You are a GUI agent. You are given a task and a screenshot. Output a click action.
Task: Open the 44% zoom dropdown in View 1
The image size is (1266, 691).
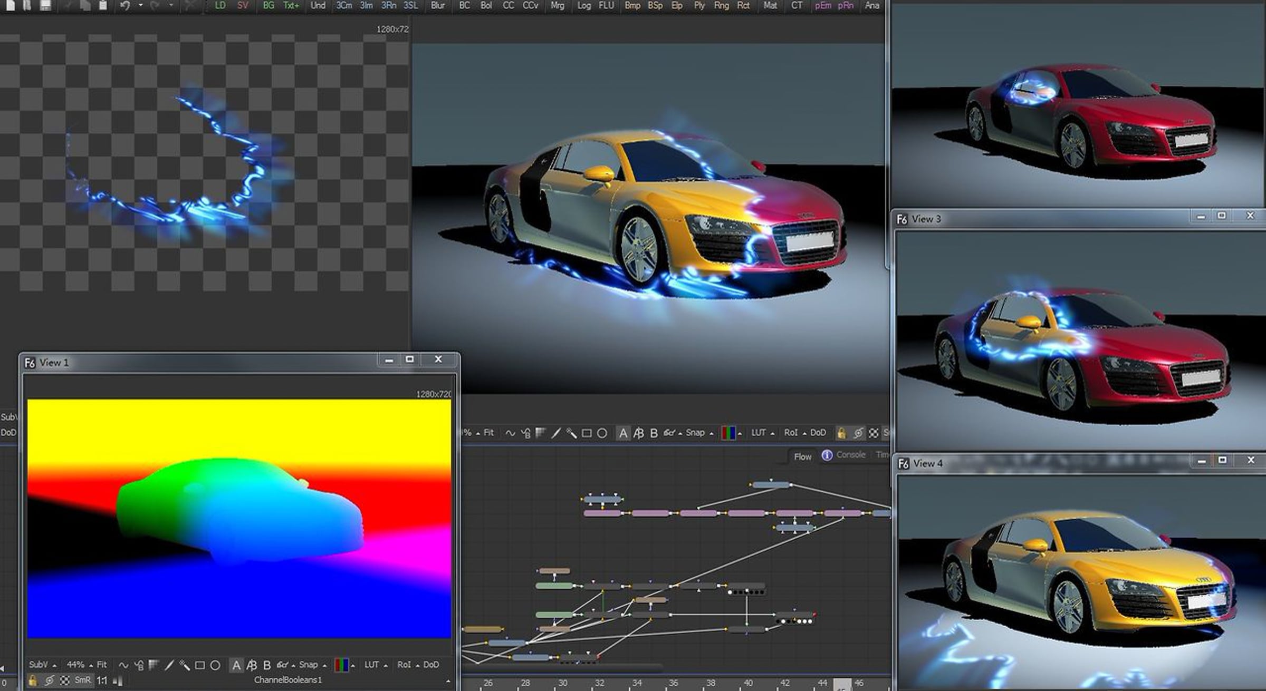pos(80,665)
